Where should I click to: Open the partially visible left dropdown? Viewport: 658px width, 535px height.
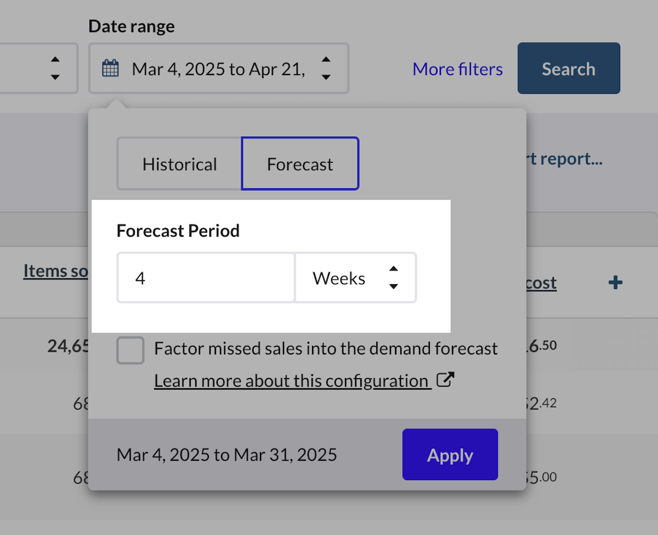[x=38, y=69]
